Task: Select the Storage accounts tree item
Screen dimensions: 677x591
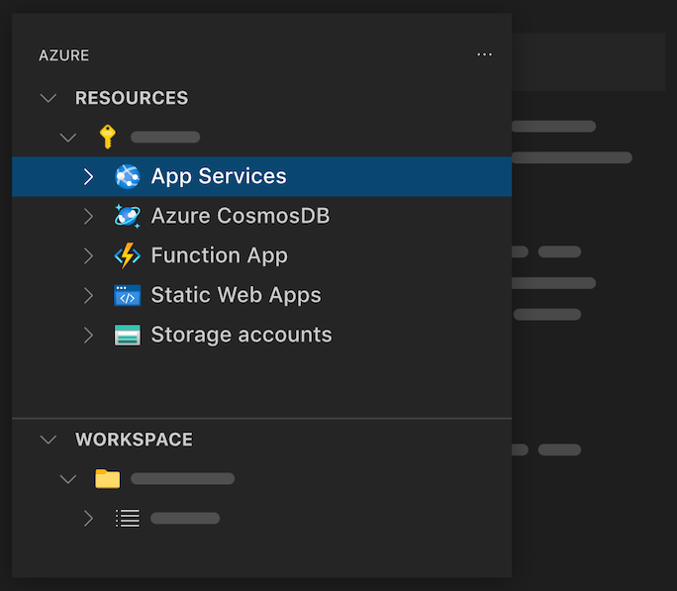Action: (x=242, y=335)
